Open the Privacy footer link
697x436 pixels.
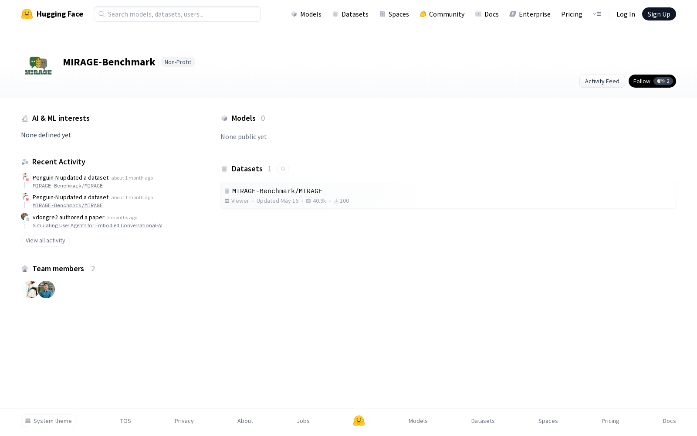184,421
